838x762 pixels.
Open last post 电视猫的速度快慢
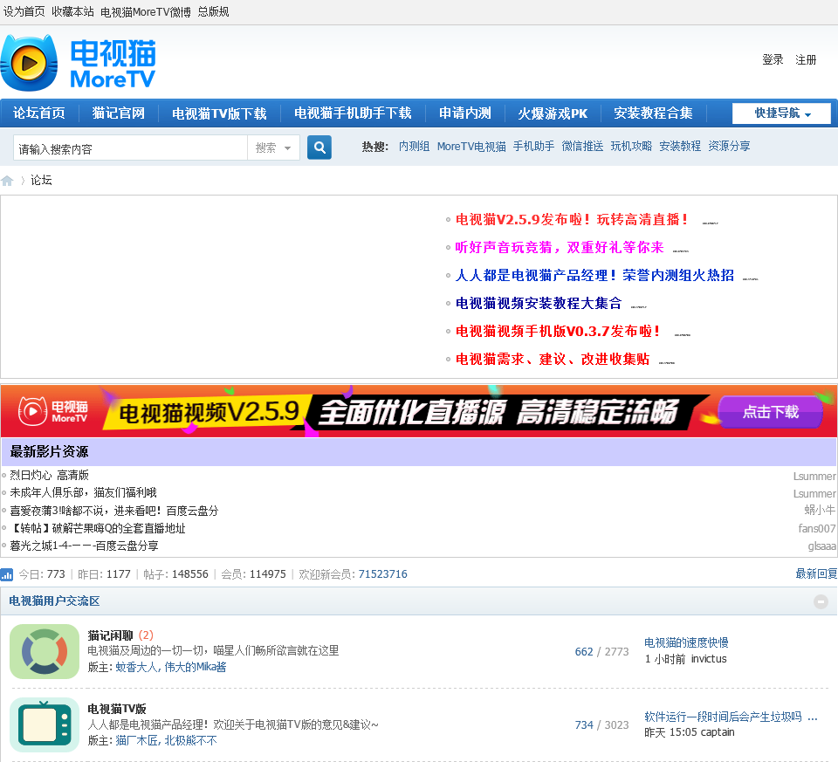pyautogui.click(x=686, y=642)
